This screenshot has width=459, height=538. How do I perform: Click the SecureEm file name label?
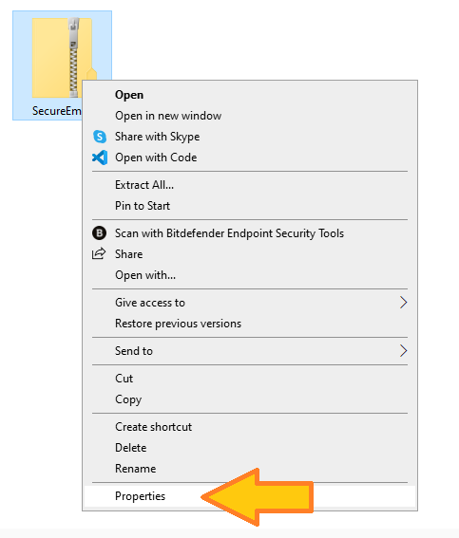(x=57, y=111)
